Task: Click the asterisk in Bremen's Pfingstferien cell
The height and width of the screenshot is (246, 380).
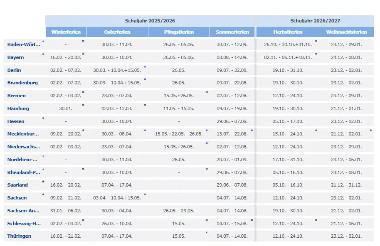Action: [207, 92]
